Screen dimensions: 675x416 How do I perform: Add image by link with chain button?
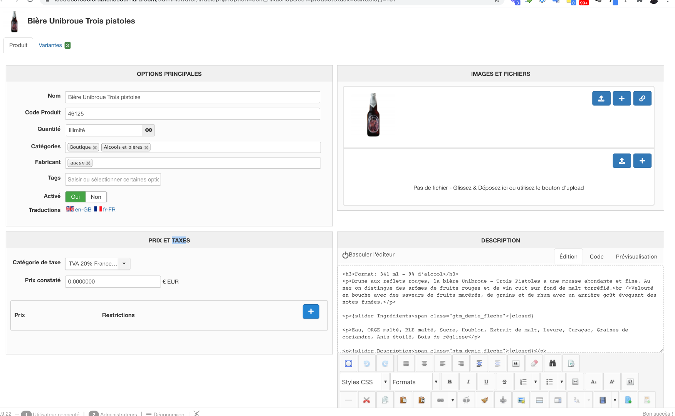pyautogui.click(x=642, y=98)
